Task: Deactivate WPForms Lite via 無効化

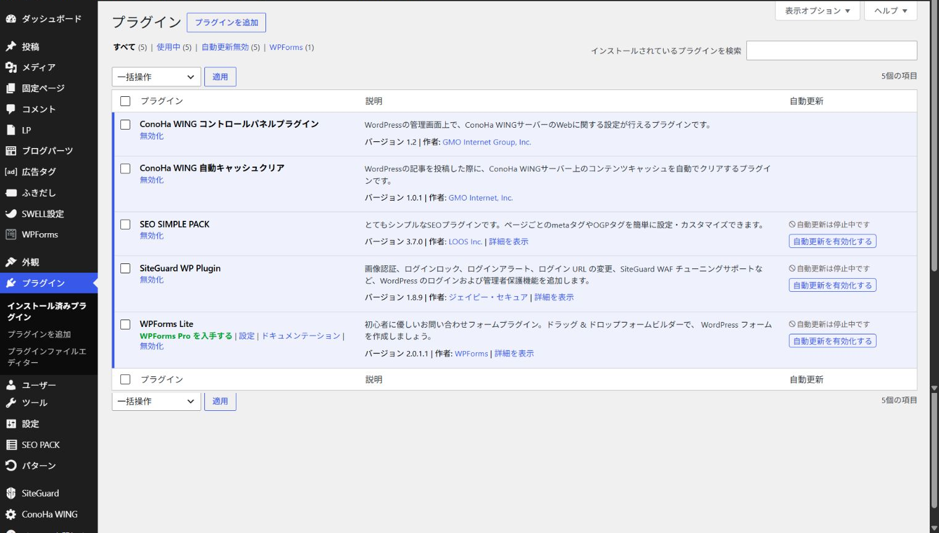Action: pyautogui.click(x=152, y=346)
